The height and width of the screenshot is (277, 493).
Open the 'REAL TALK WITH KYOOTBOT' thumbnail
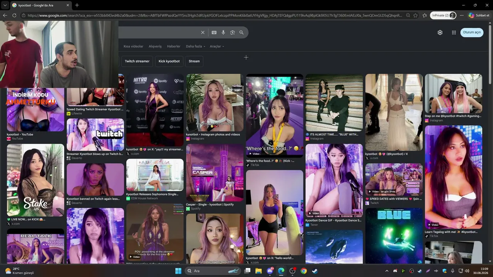coord(35,246)
